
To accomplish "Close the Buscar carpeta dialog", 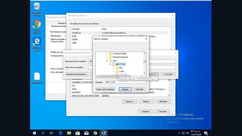I will [x=146, y=39].
